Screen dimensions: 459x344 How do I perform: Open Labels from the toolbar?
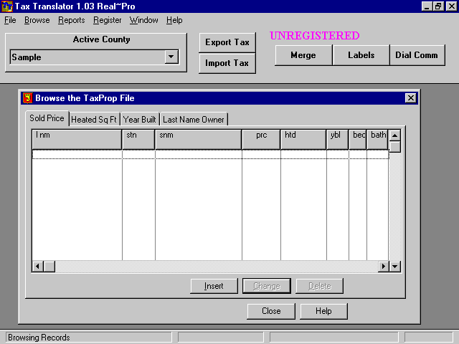tap(361, 55)
